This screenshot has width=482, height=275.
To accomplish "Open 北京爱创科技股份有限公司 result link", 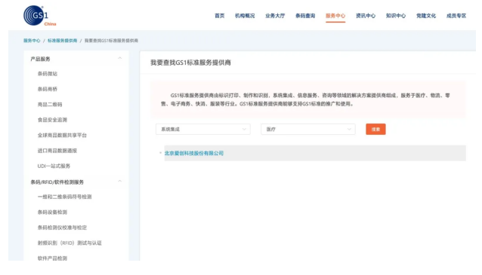I will tap(194, 153).
